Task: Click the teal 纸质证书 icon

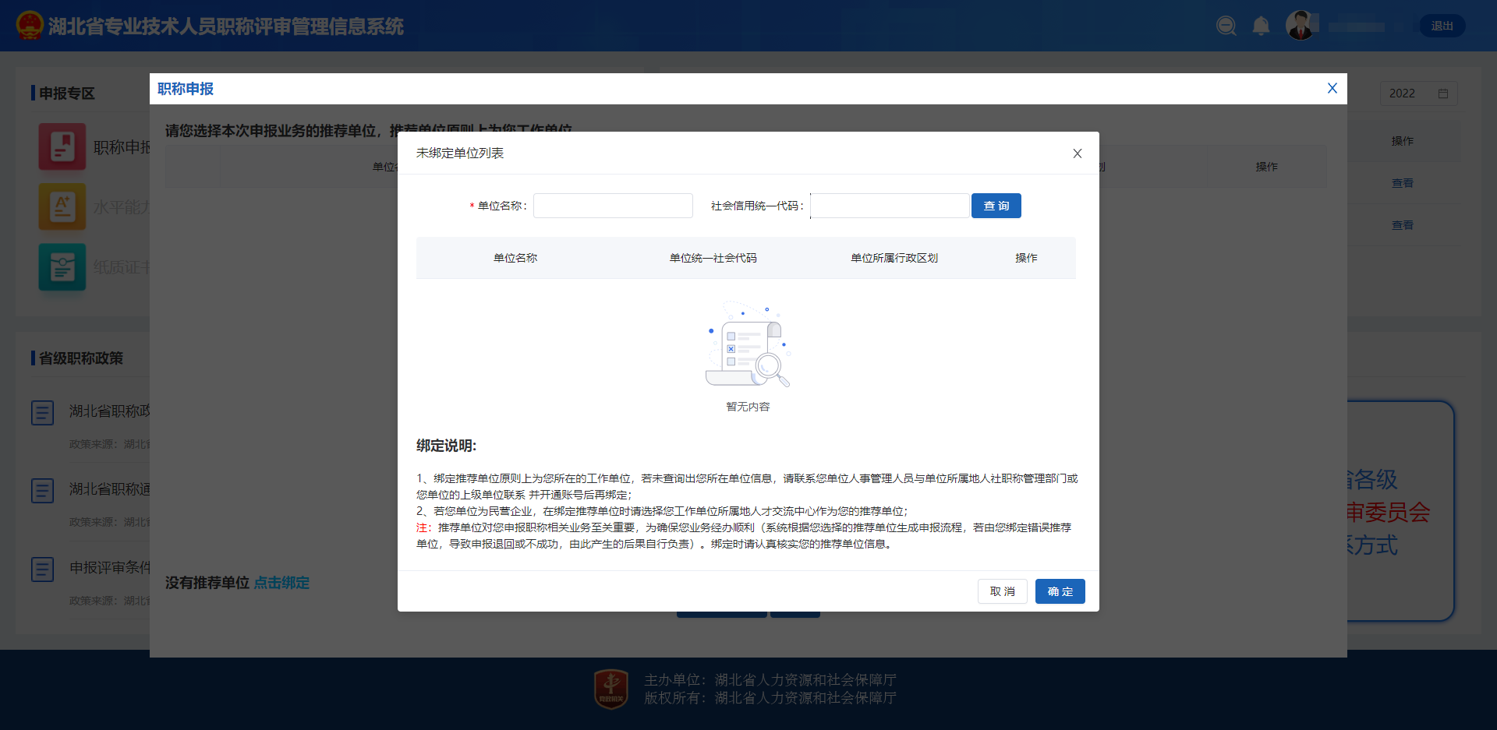Action: coord(62,267)
